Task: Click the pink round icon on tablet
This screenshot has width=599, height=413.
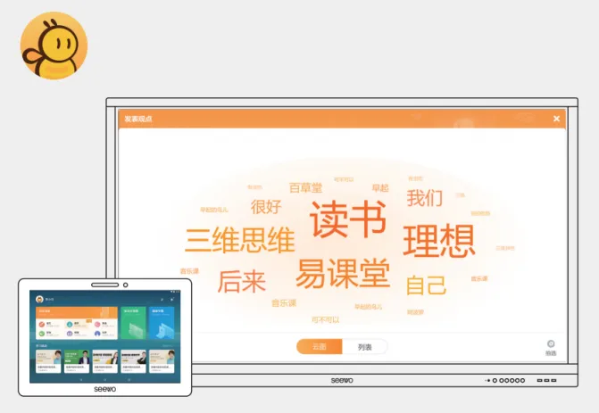Action: [x=97, y=324]
